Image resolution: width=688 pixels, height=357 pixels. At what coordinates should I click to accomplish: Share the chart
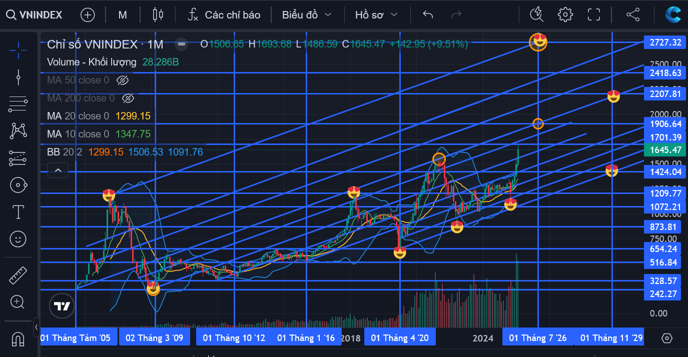(x=633, y=14)
